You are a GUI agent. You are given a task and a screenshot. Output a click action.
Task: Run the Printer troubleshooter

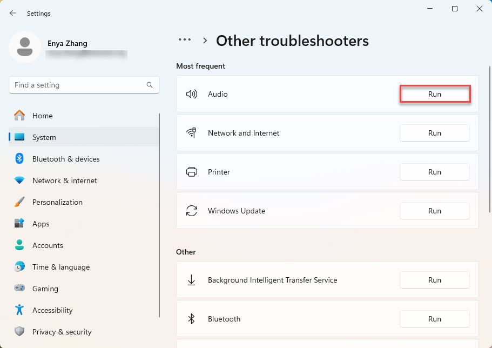pyautogui.click(x=435, y=172)
